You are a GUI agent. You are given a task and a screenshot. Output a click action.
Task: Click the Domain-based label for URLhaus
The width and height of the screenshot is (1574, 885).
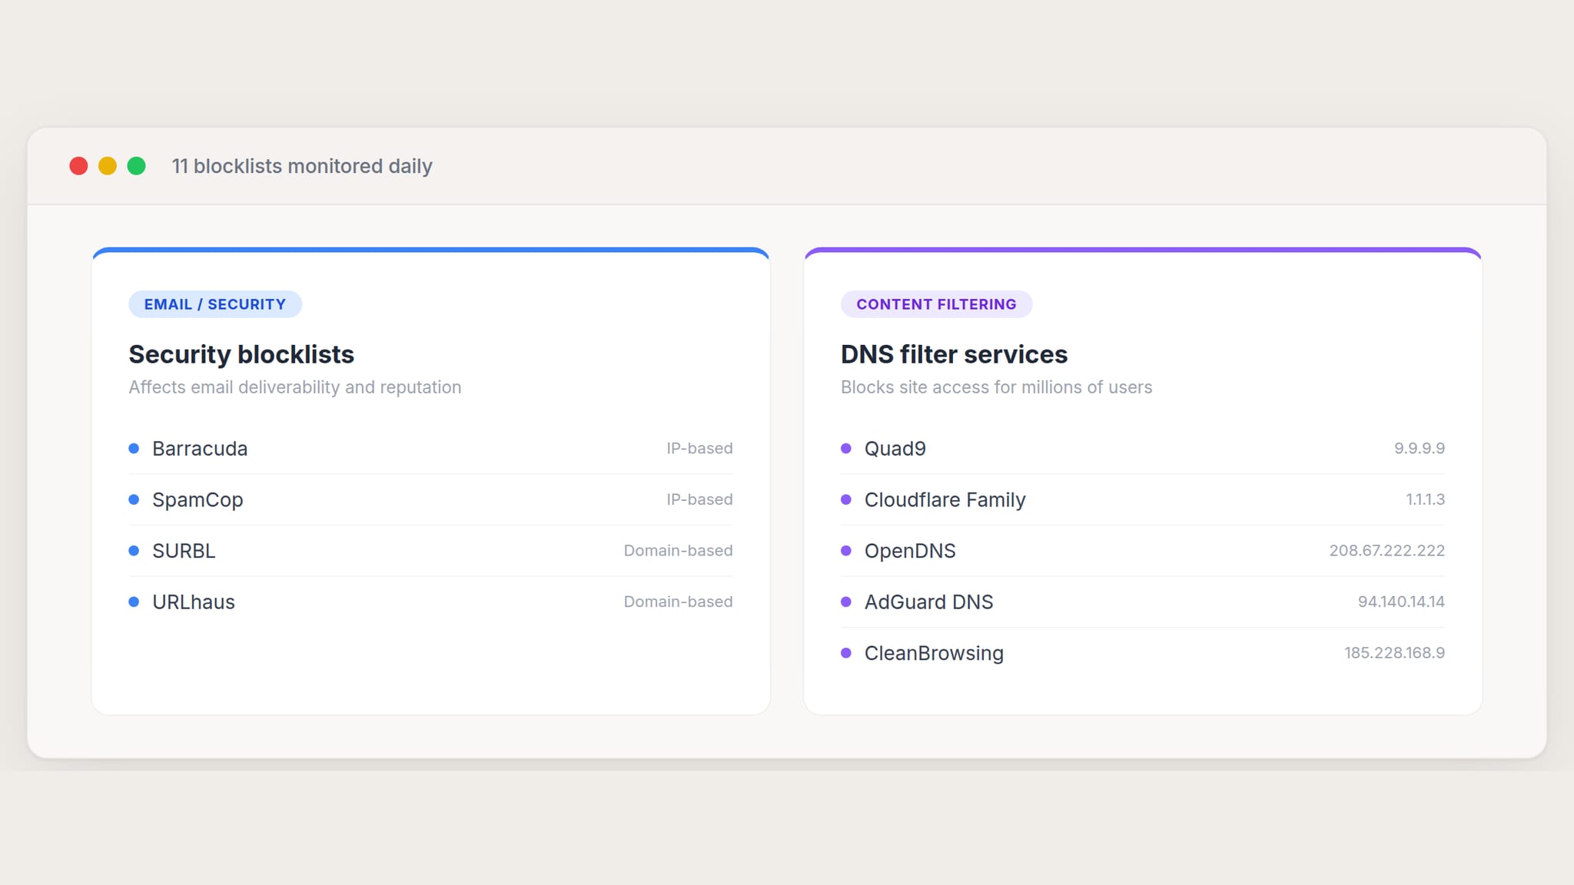pyautogui.click(x=678, y=602)
